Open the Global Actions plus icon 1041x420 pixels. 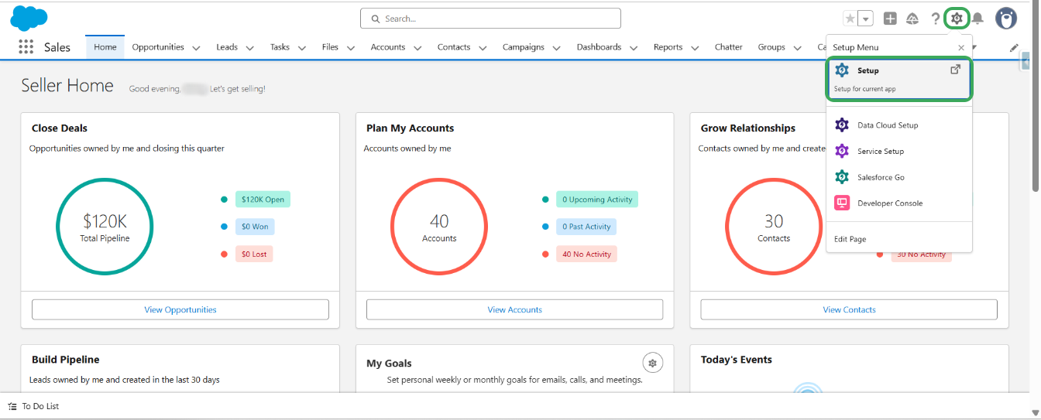tap(891, 19)
